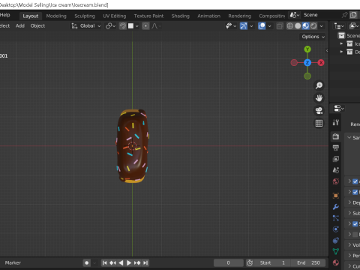Open the Output properties tab
This screenshot has width=360, height=270.
click(336, 148)
